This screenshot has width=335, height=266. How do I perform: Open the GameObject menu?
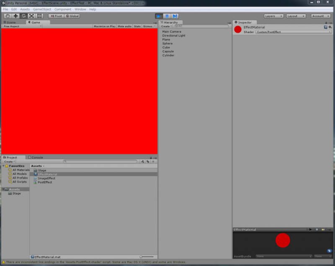click(42, 9)
